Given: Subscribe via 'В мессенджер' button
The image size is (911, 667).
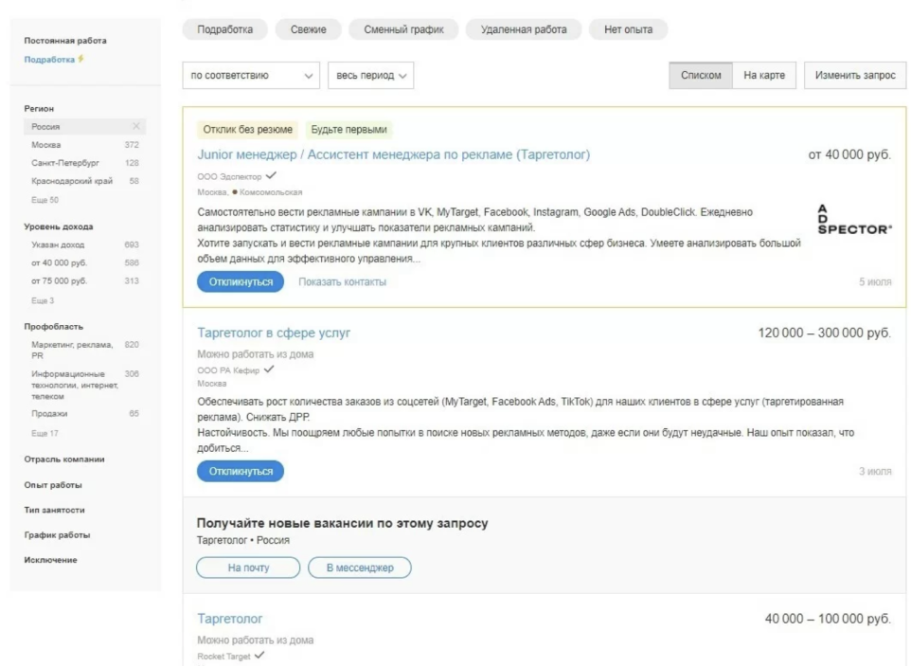Looking at the screenshot, I should (x=360, y=568).
